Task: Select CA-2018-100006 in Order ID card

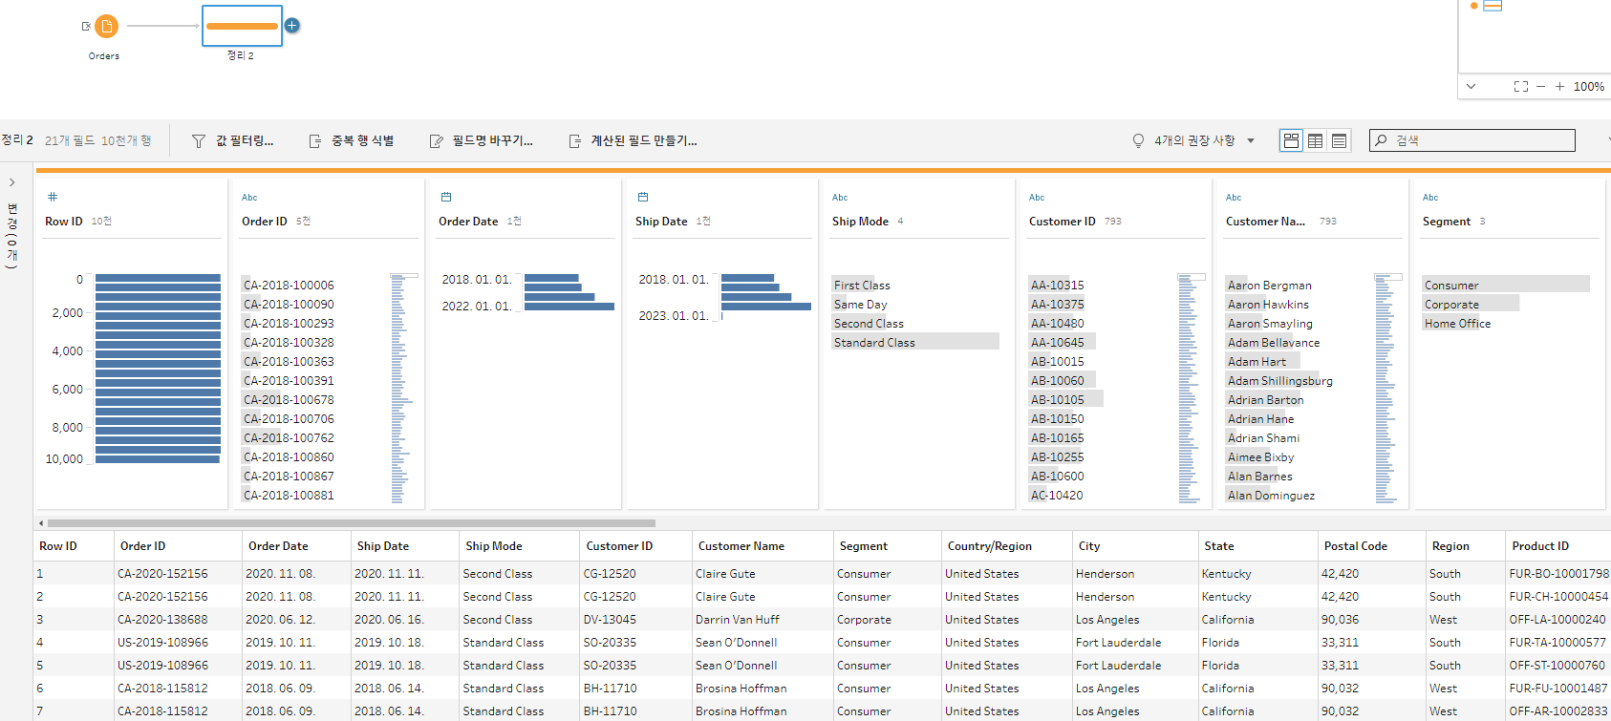Action: tap(289, 285)
